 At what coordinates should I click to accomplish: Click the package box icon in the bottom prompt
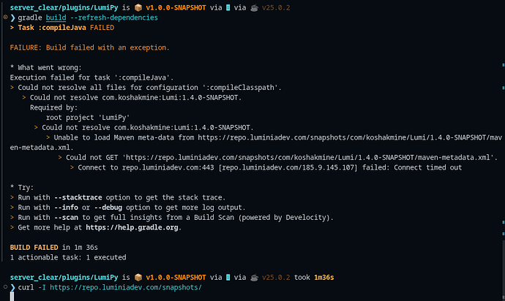(x=138, y=277)
